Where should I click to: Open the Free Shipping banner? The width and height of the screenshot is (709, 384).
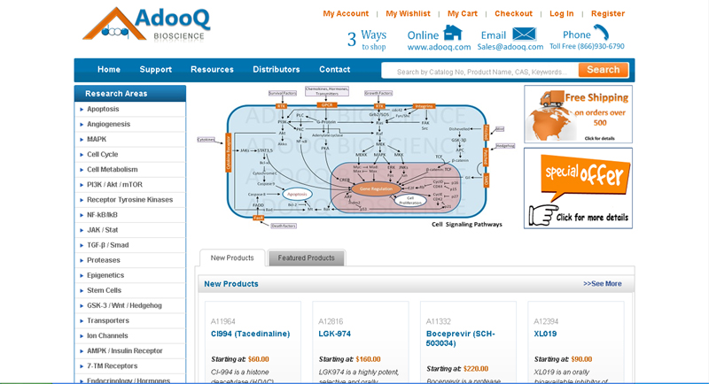point(578,114)
